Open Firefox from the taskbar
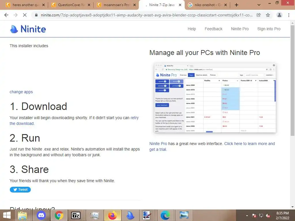The height and width of the screenshot is (221, 295). (113, 215)
